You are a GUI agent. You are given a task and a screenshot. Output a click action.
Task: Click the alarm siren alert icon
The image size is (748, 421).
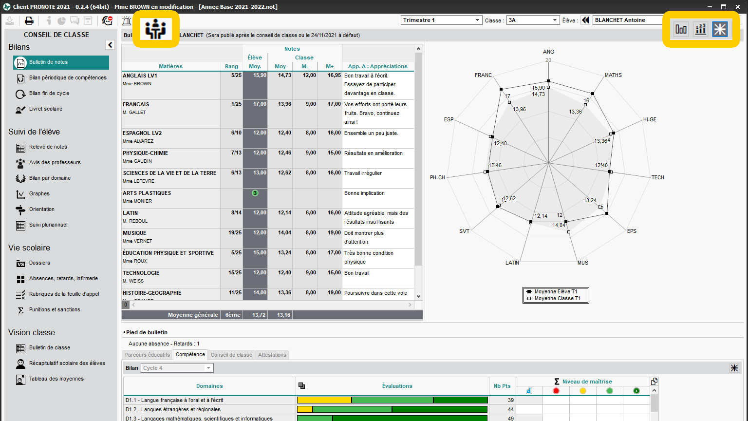(127, 20)
